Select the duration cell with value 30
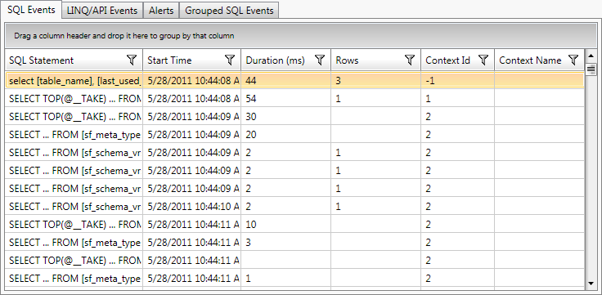 (286, 117)
